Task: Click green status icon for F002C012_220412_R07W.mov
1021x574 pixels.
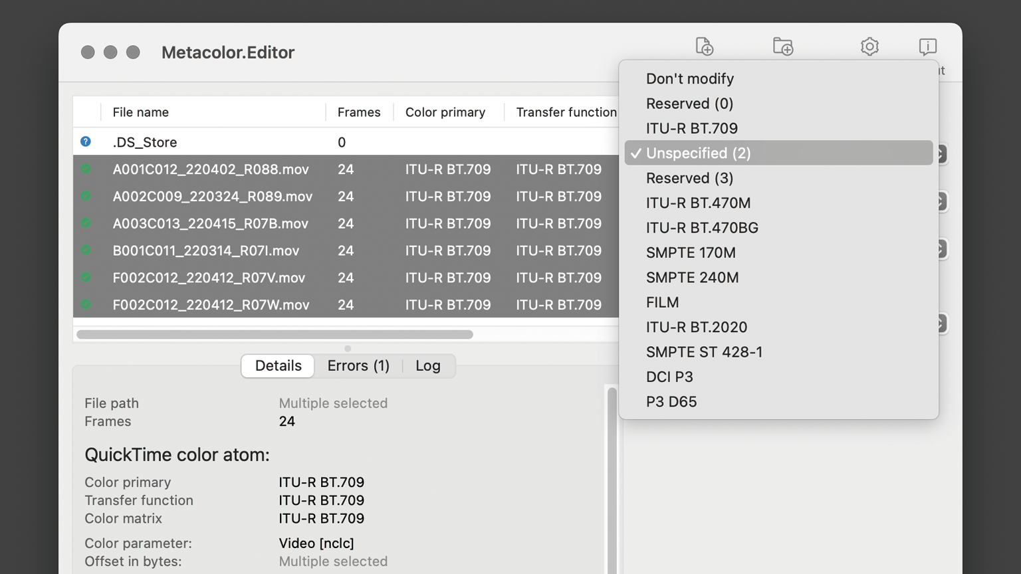Action: point(86,305)
